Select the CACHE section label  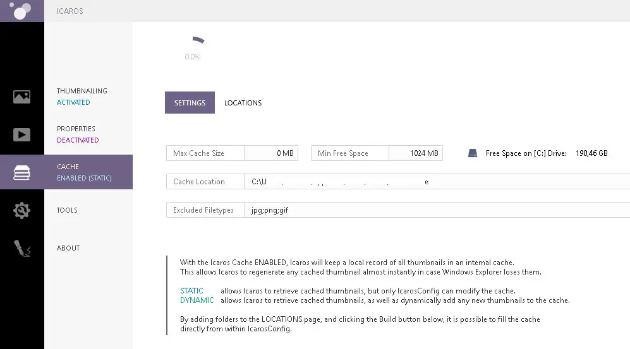coord(68,167)
